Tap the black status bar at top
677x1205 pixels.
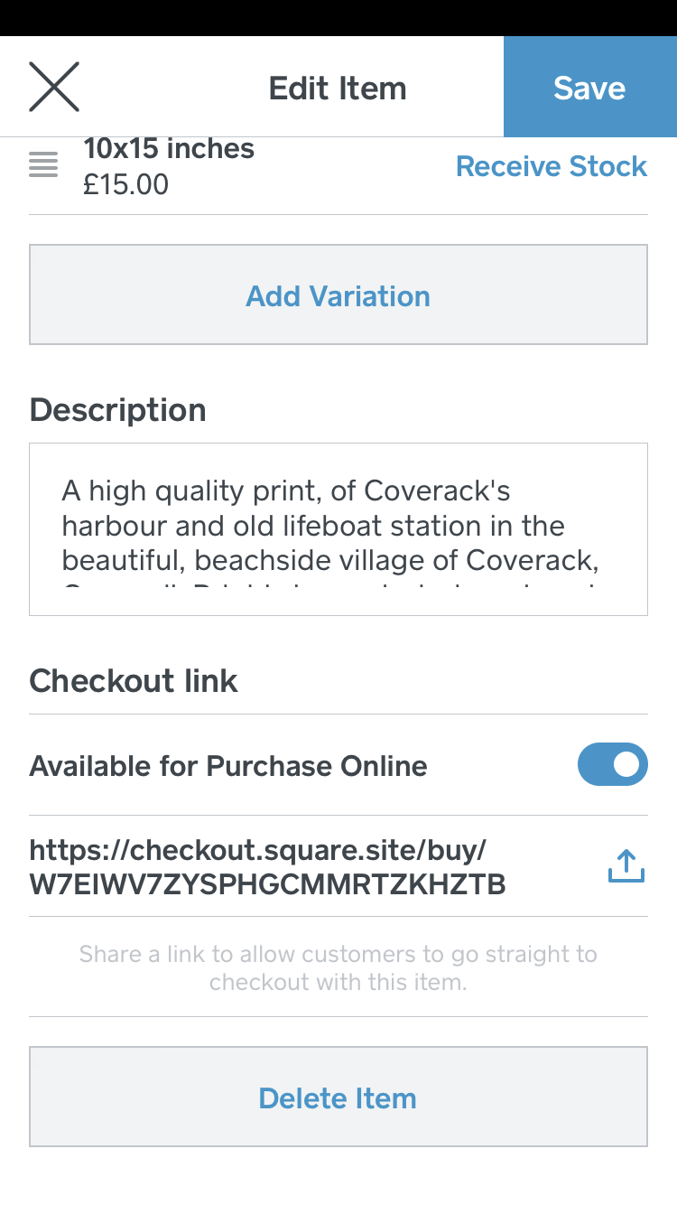338,17
